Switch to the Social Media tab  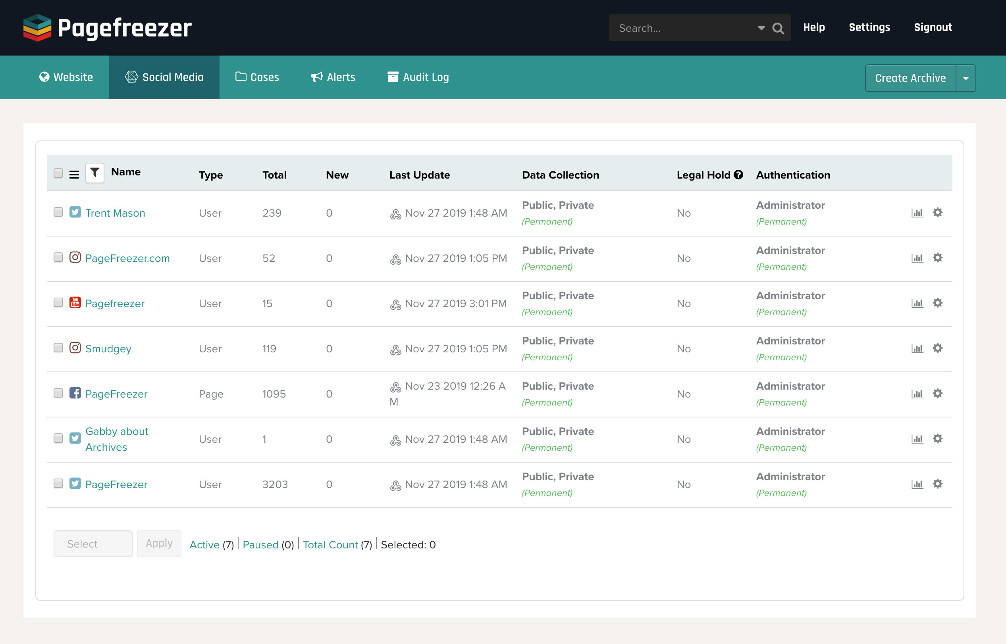pos(164,77)
